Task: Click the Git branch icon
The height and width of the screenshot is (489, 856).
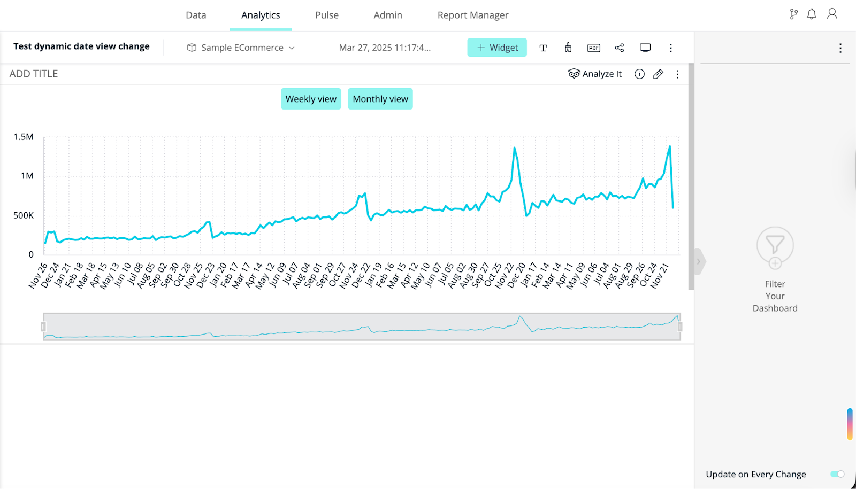Action: 793,14
